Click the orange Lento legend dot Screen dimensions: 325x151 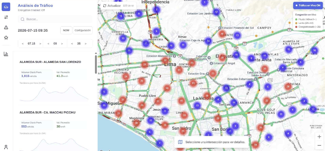[296, 23]
